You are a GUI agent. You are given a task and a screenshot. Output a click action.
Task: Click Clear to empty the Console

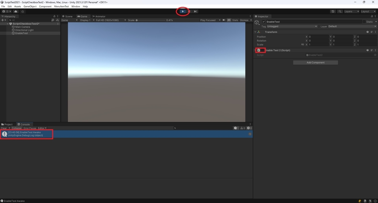(x=4, y=128)
